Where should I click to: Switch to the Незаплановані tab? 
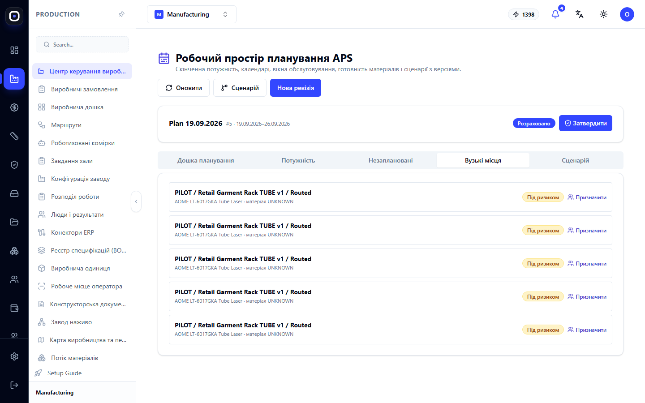391,160
